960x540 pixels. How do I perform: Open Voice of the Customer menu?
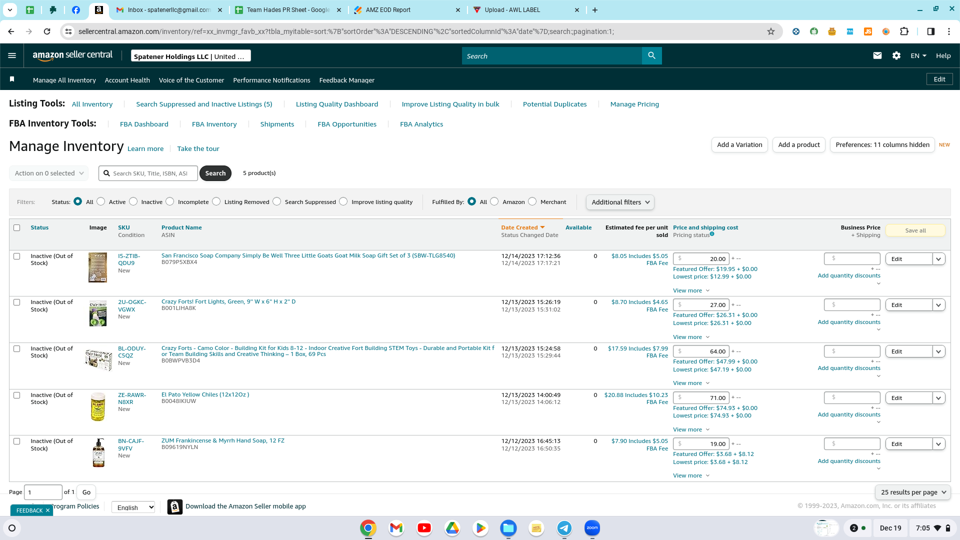[x=191, y=80]
